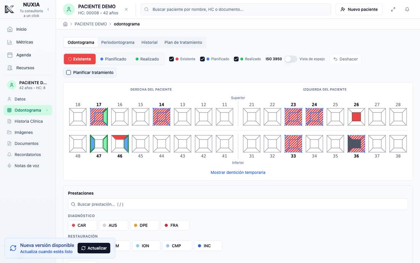Uncheck the Existente visibility filter checkbox
Screen dimensions: 420x263
pyautogui.click(x=171, y=59)
